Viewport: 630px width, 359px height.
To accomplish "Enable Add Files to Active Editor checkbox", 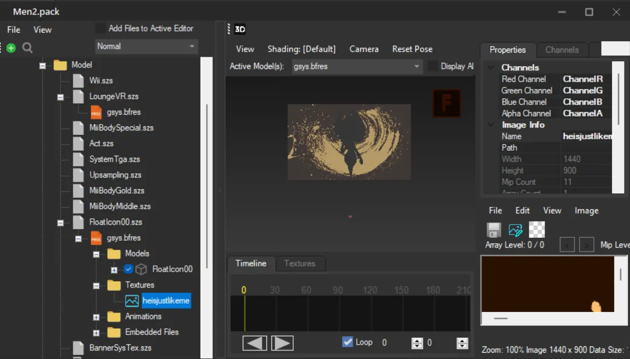I will click(101, 28).
